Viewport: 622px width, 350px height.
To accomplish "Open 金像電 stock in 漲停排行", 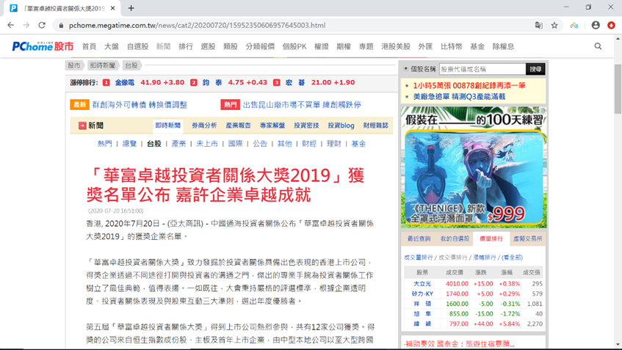I will coord(125,82).
